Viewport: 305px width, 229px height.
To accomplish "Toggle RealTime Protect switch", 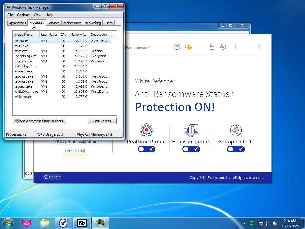I will [147, 149].
